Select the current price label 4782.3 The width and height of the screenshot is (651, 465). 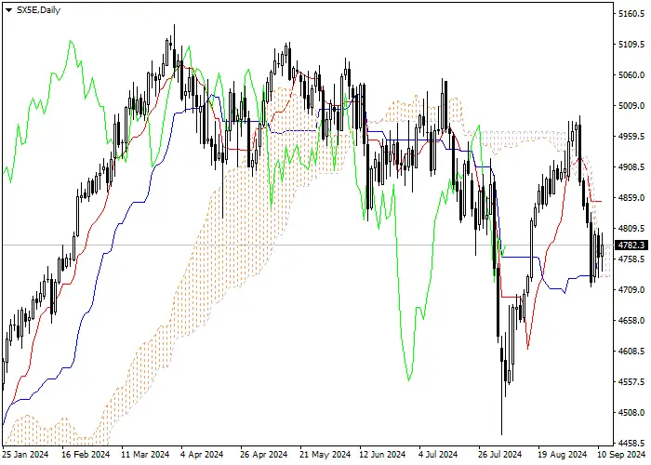point(631,246)
